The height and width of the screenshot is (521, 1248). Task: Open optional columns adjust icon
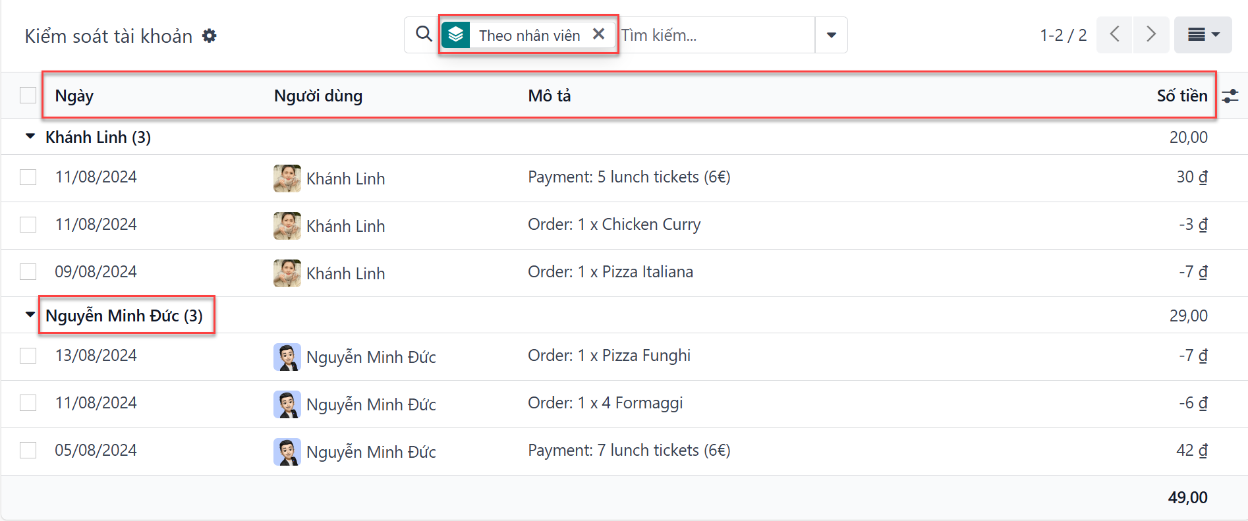1230,96
